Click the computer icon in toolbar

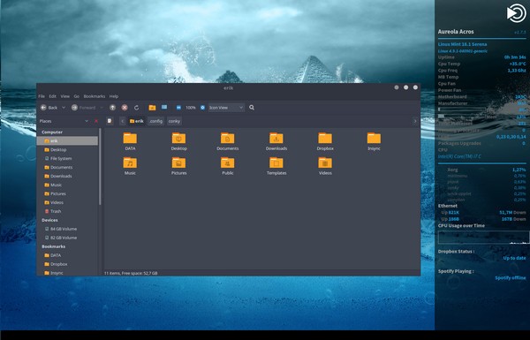[164, 107]
